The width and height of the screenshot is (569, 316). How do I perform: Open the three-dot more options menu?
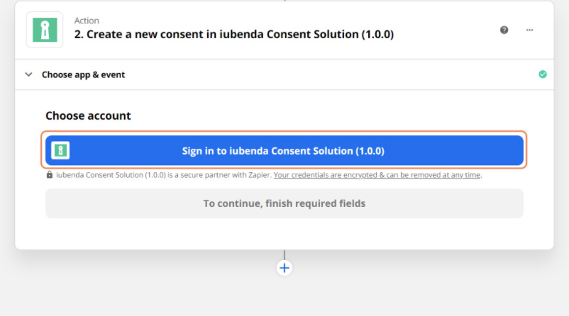(529, 30)
